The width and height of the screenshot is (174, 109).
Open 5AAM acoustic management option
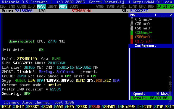59,107
